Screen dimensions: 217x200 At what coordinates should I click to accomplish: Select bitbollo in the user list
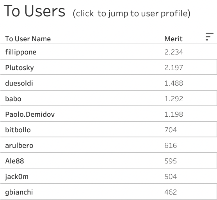pyautogui.click(x=18, y=130)
